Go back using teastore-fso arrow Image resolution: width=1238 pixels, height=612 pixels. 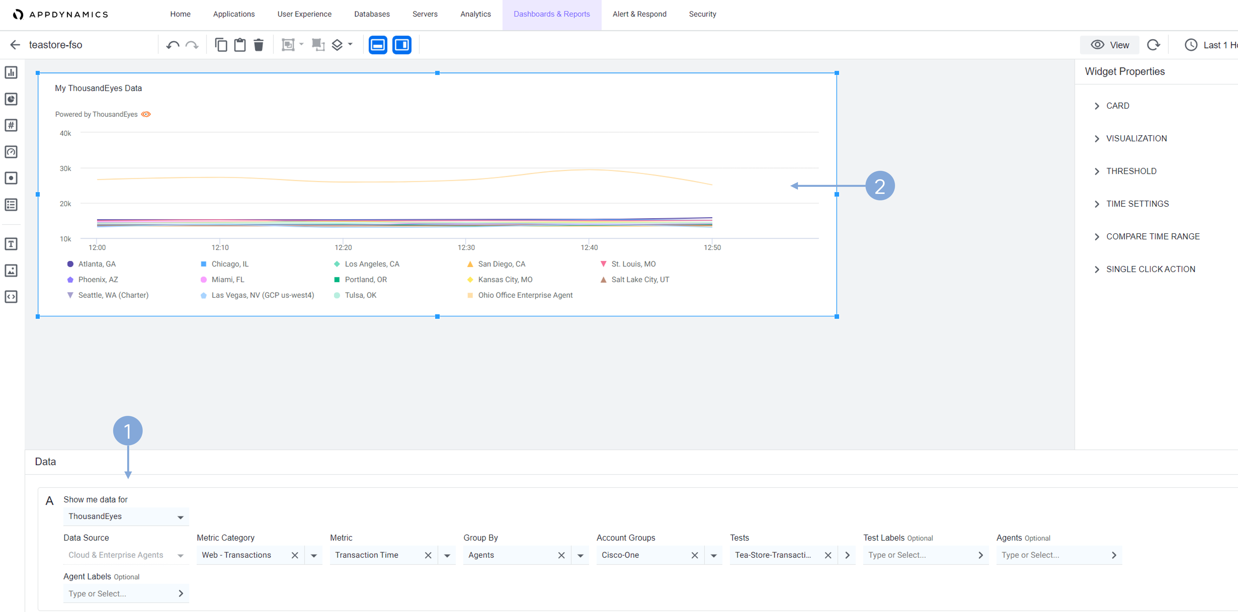coord(15,45)
